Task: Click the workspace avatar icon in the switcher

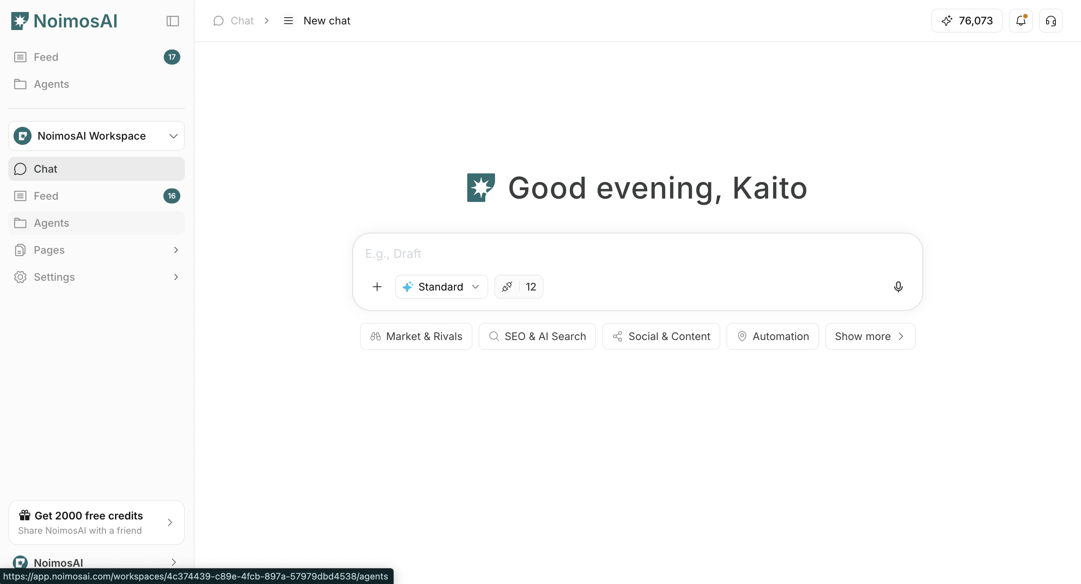Action: (23, 136)
